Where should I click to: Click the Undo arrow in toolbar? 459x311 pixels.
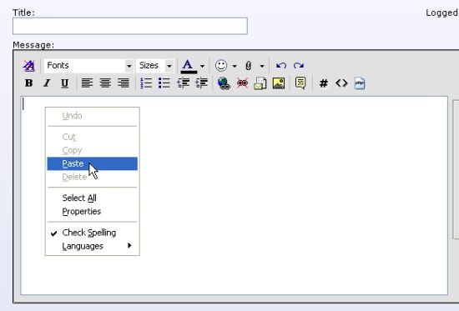click(x=281, y=66)
